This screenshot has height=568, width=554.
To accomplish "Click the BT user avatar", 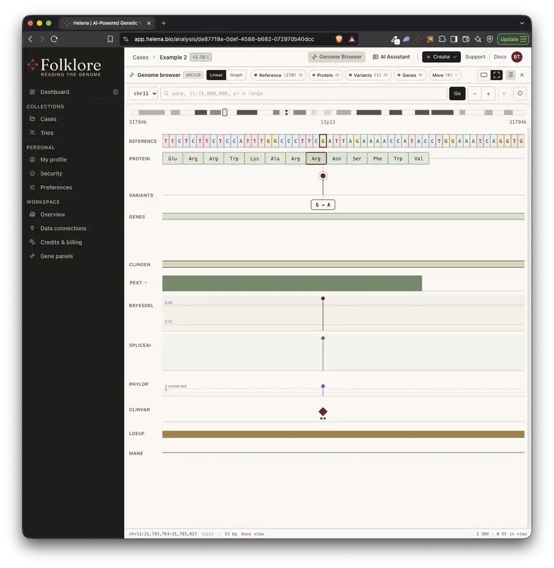I will [516, 57].
